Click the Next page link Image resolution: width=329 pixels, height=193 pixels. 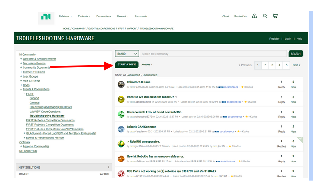296,65
